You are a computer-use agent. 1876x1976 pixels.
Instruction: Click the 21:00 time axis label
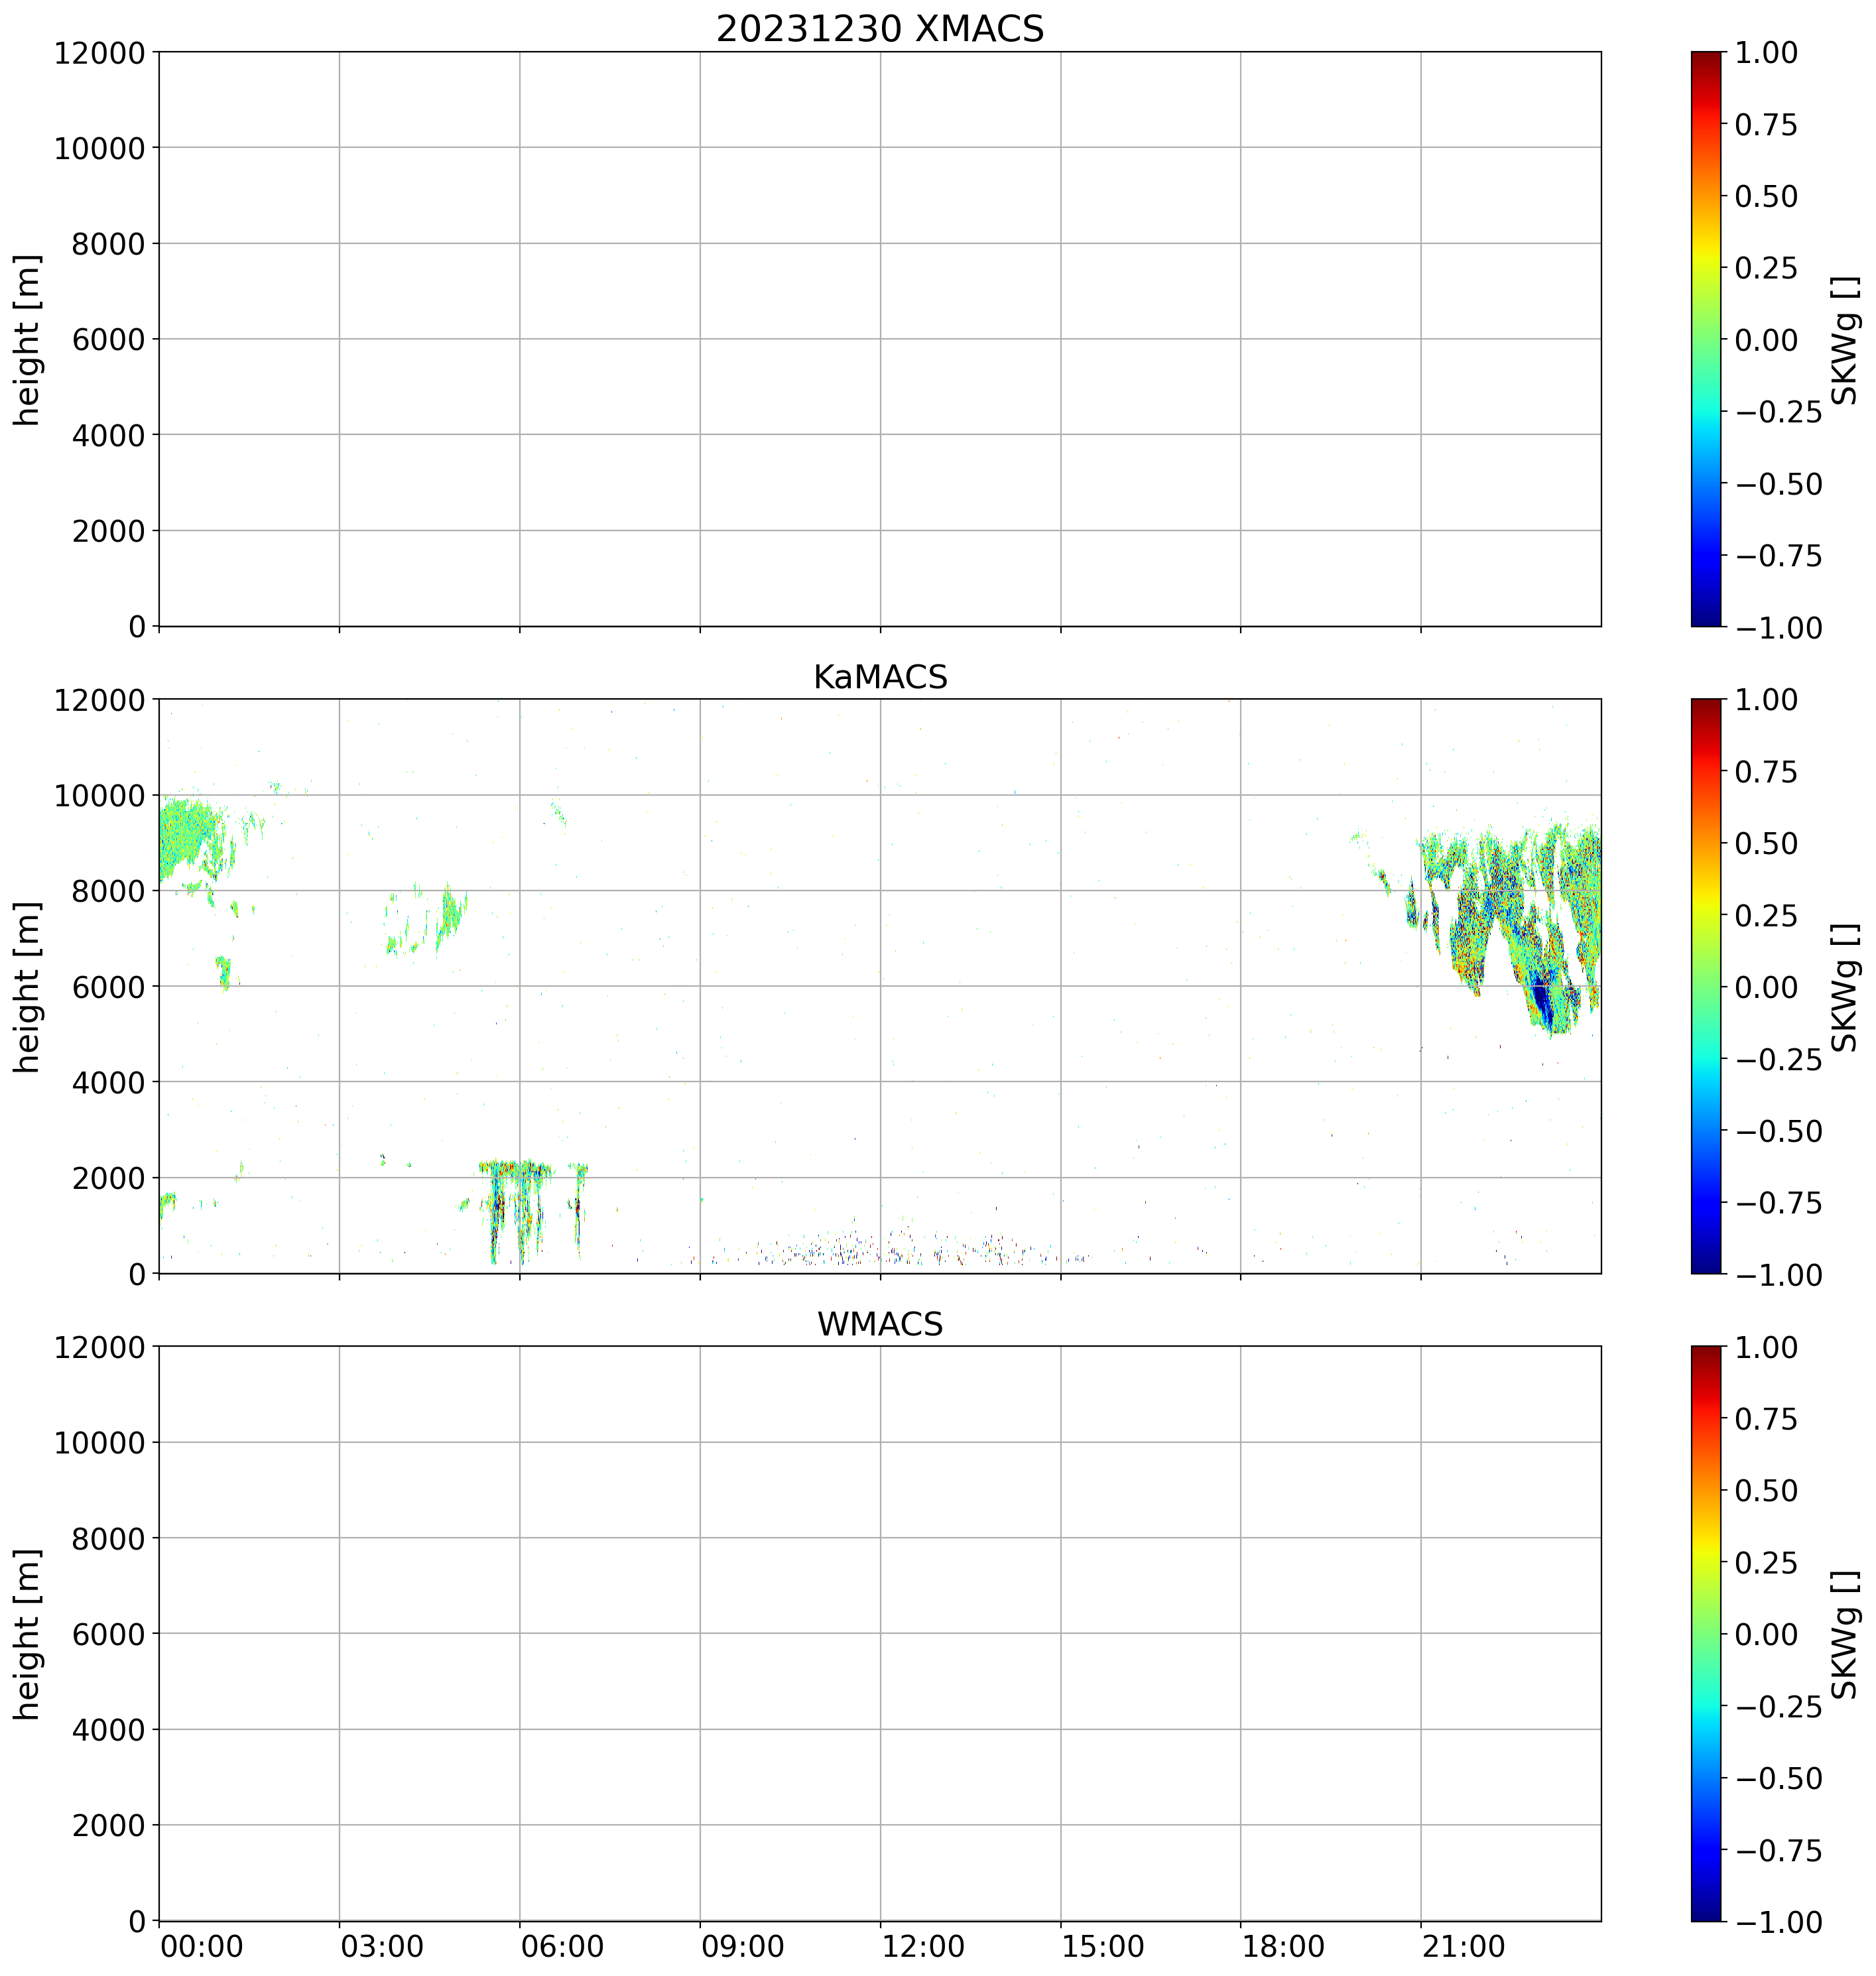point(1464,1947)
